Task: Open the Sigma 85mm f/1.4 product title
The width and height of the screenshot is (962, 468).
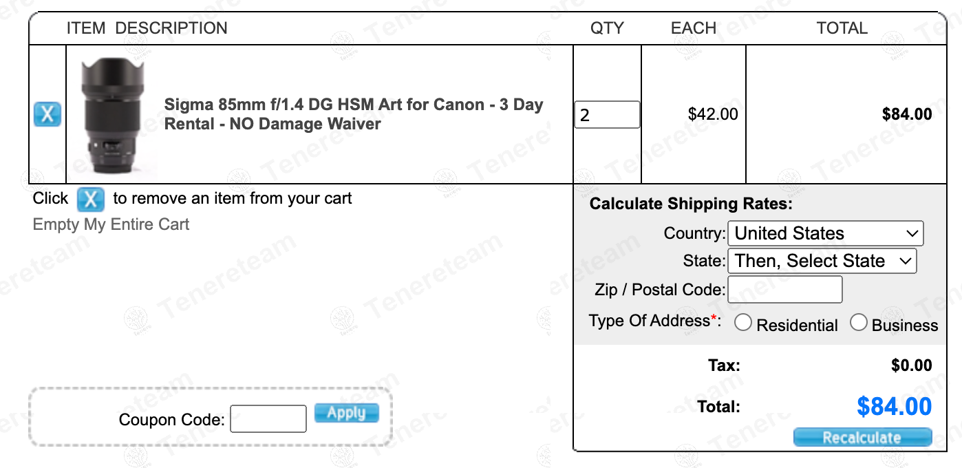Action: [x=353, y=114]
